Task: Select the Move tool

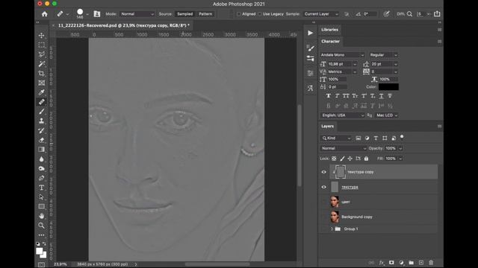Action: point(42,36)
